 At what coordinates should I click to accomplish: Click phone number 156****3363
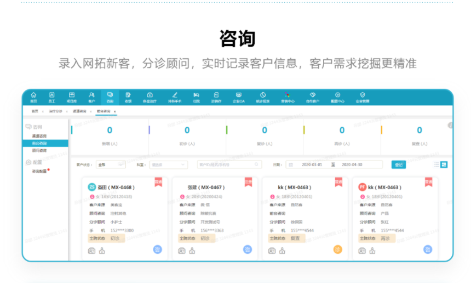pos(212,230)
